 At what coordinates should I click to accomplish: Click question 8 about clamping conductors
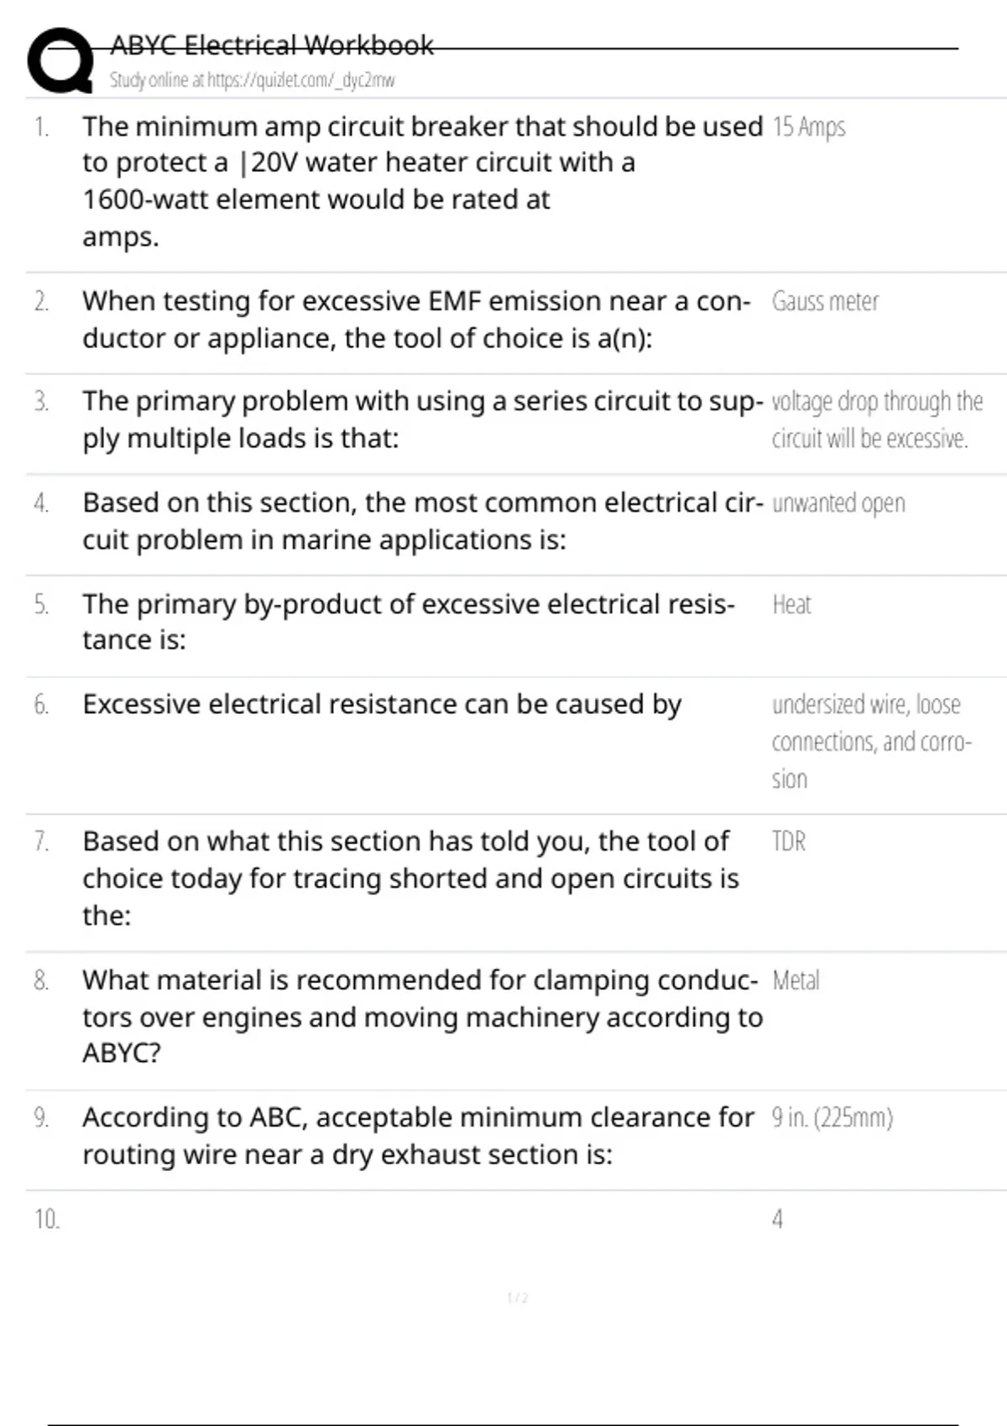(422, 1016)
